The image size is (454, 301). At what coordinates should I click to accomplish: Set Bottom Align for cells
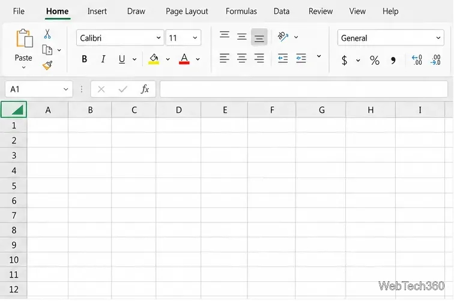point(259,37)
